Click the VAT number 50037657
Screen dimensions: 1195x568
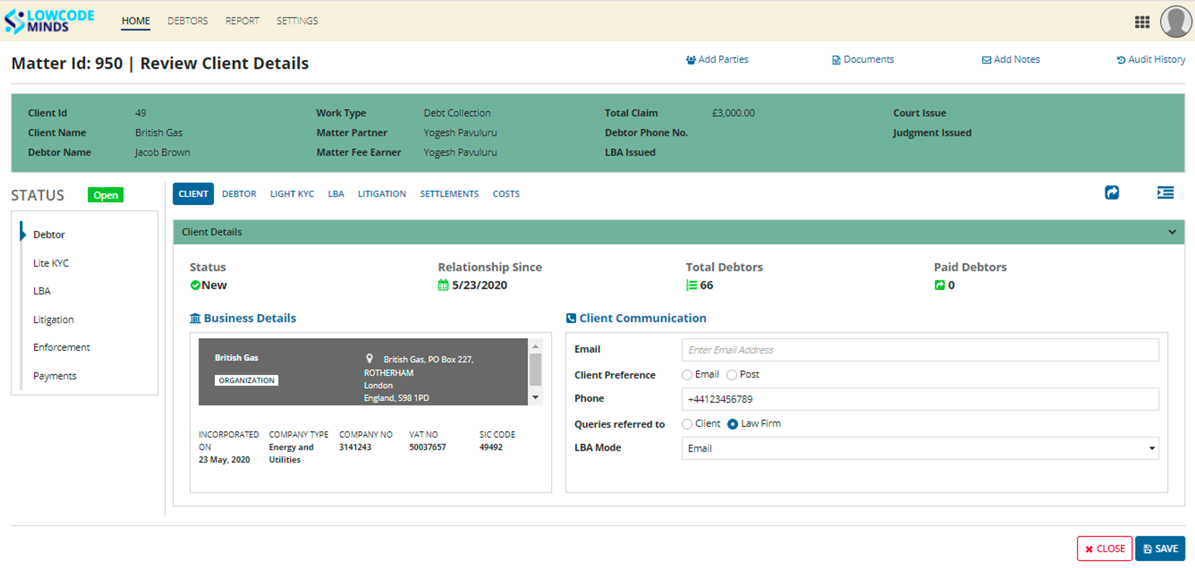coord(427,447)
